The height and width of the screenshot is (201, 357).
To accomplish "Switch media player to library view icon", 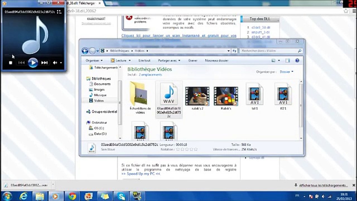I will pyautogui.click(x=59, y=12).
